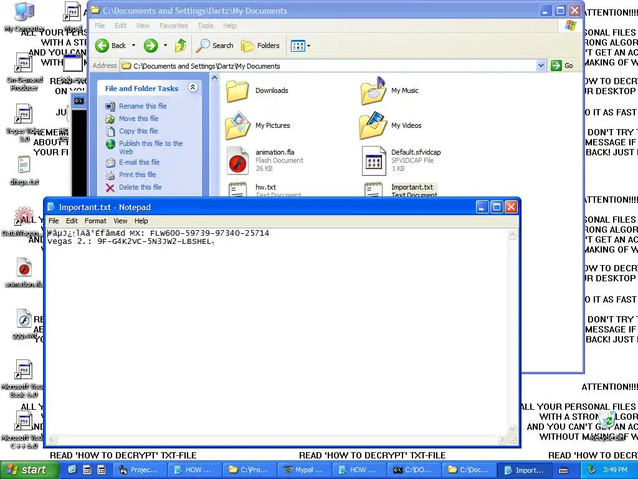Expand the Address bar dropdown

click(x=541, y=65)
